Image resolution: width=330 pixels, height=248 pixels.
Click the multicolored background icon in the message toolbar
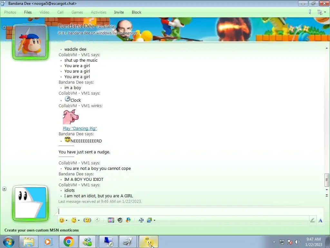click(128, 220)
